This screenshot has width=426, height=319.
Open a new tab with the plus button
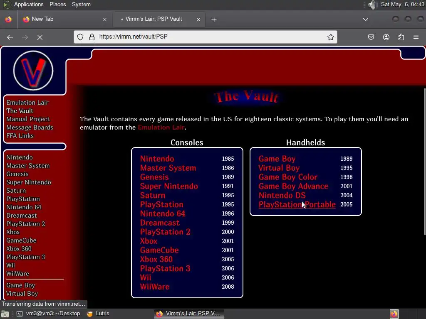[214, 20]
